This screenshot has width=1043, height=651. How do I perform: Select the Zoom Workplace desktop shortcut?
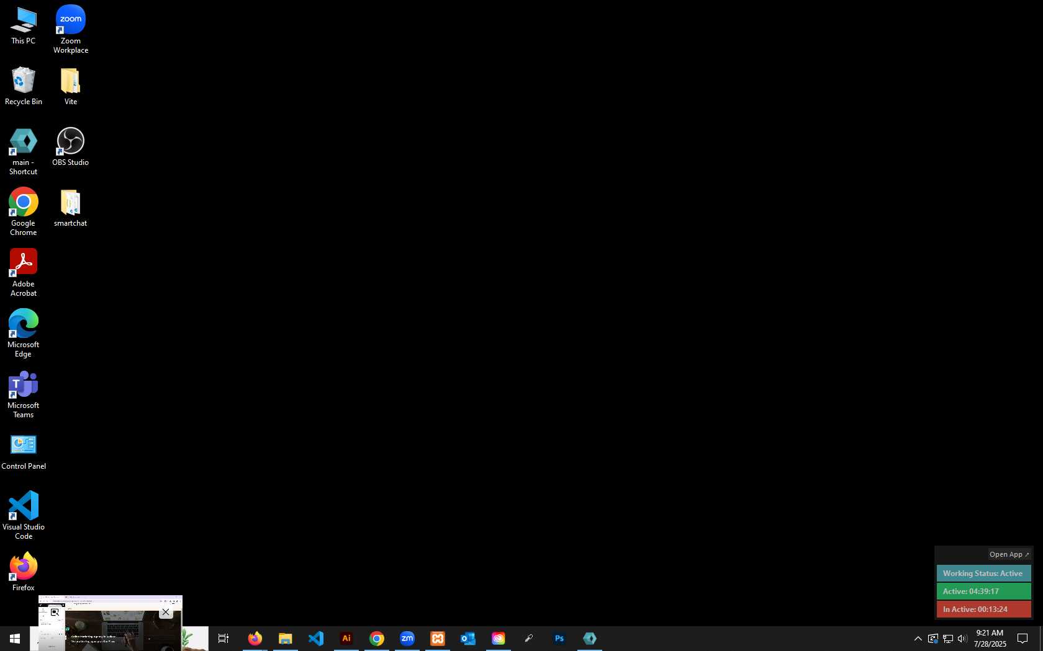[71, 30]
